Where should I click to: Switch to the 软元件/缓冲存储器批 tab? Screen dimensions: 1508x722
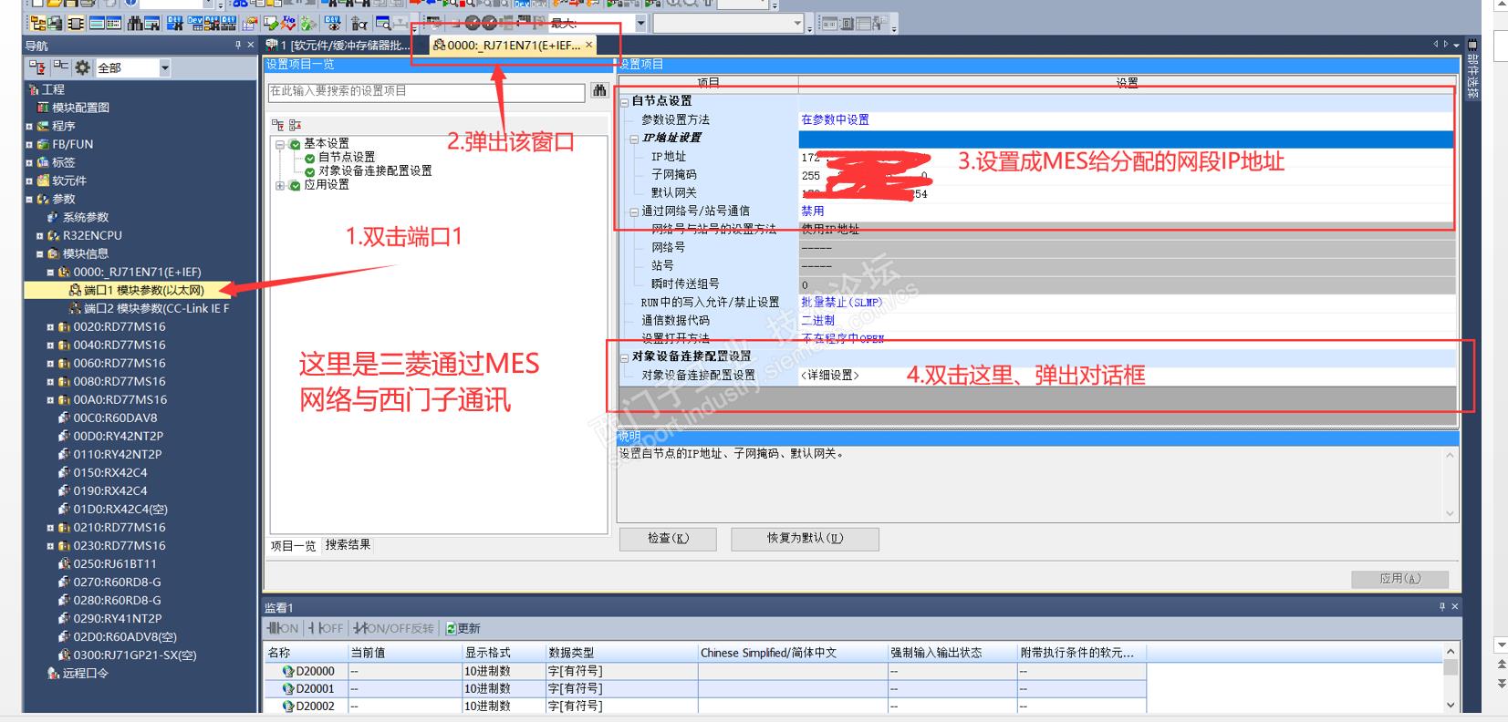338,45
